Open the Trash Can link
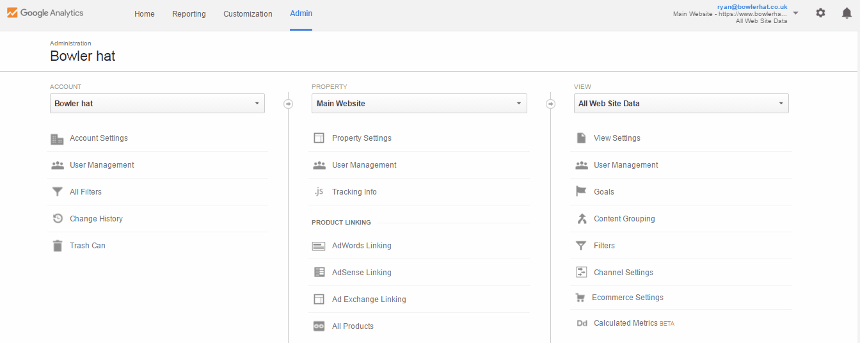The height and width of the screenshot is (343, 860). [x=88, y=246]
